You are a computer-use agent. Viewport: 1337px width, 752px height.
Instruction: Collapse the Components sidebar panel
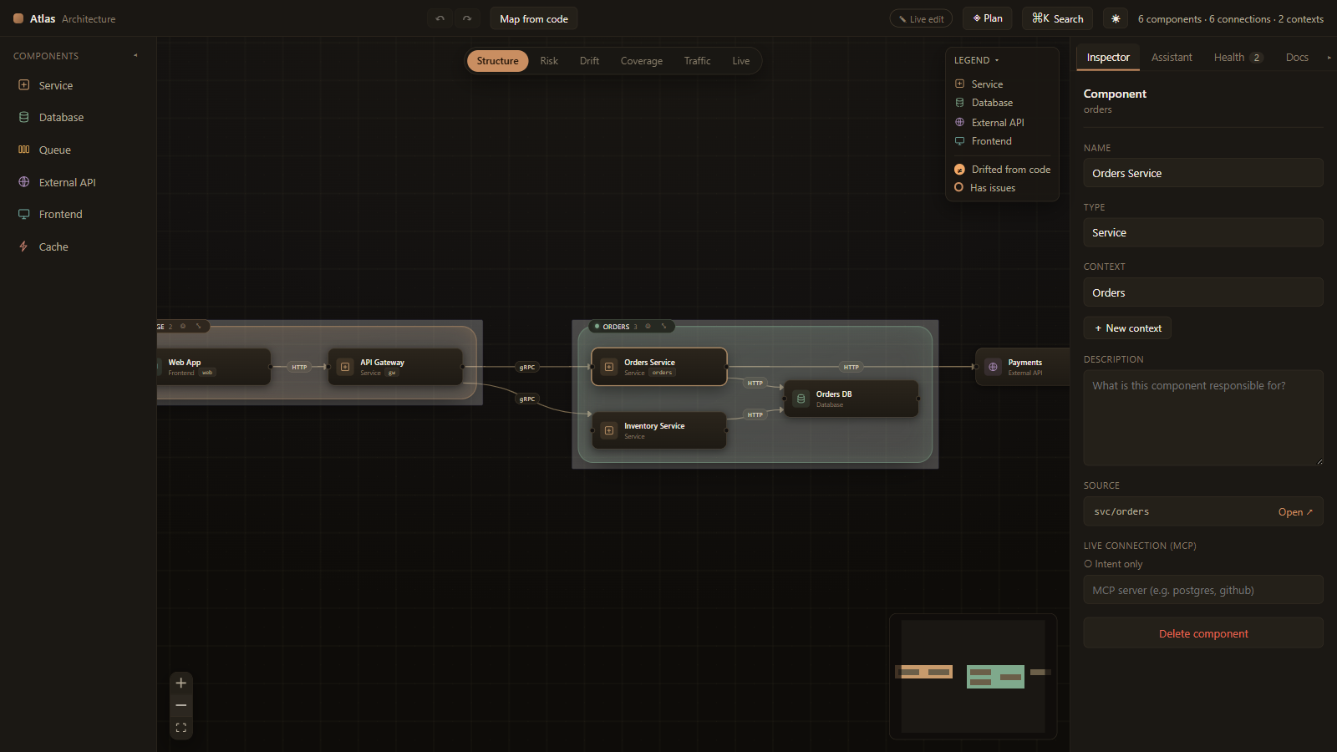135,56
